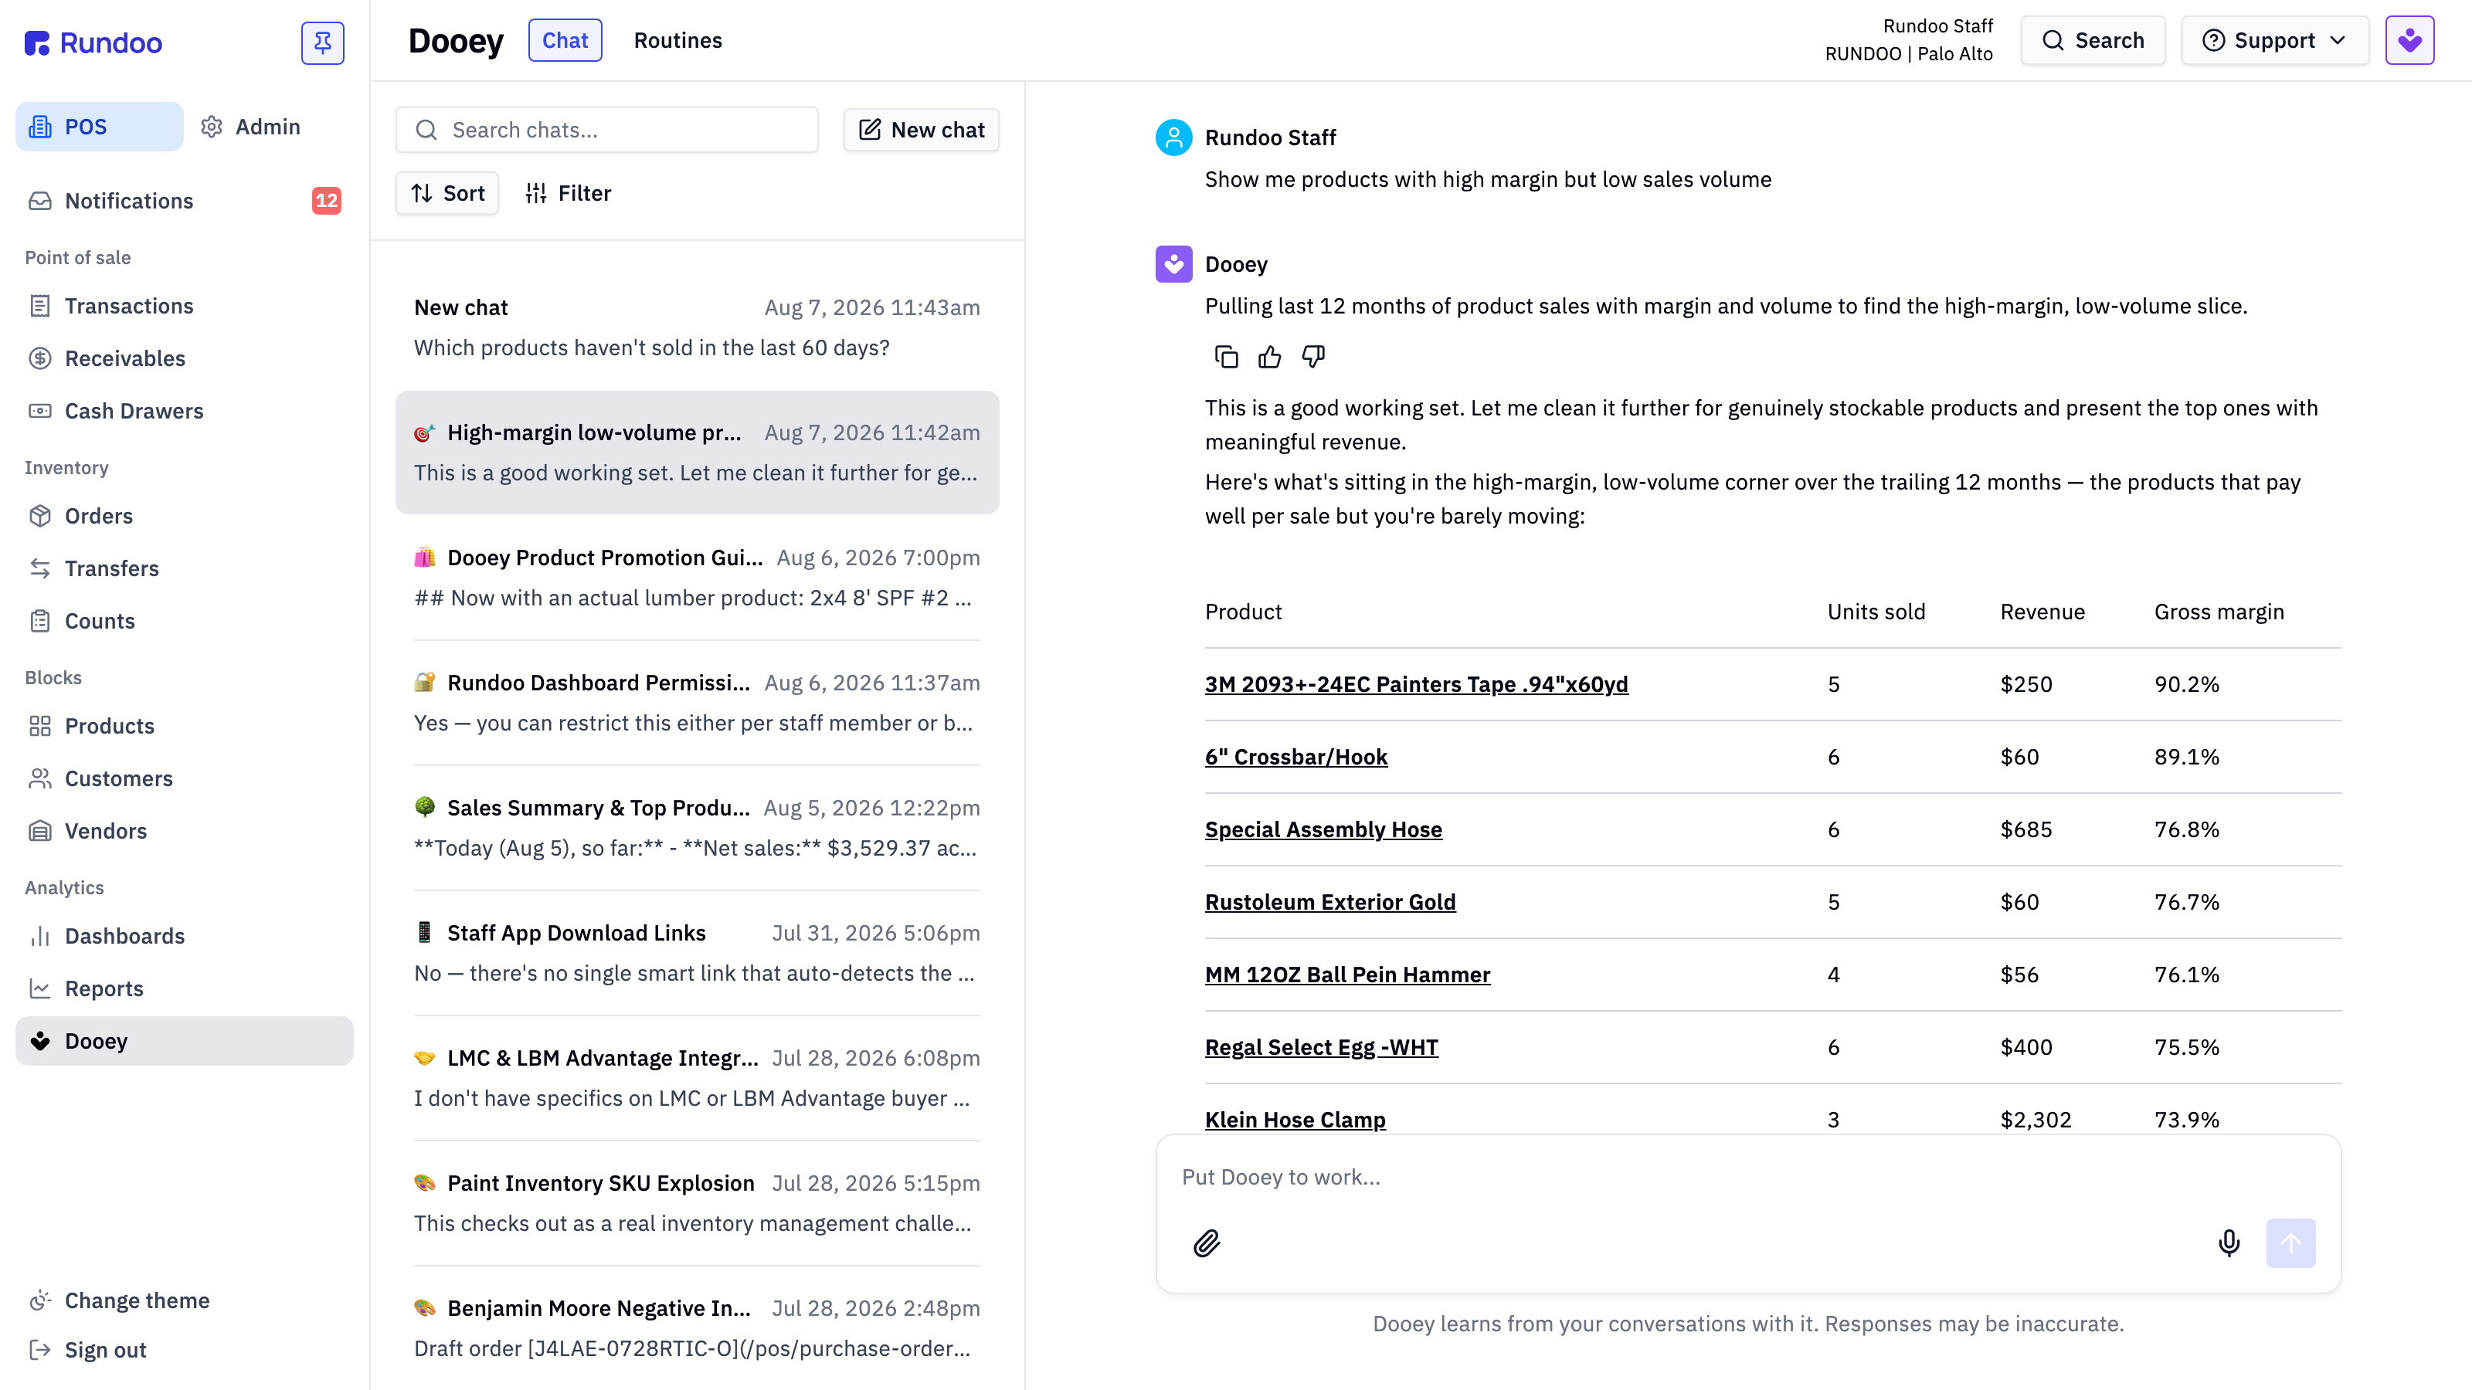
Task: Open Rustoleum Exterior Gold link
Action: tap(1330, 902)
